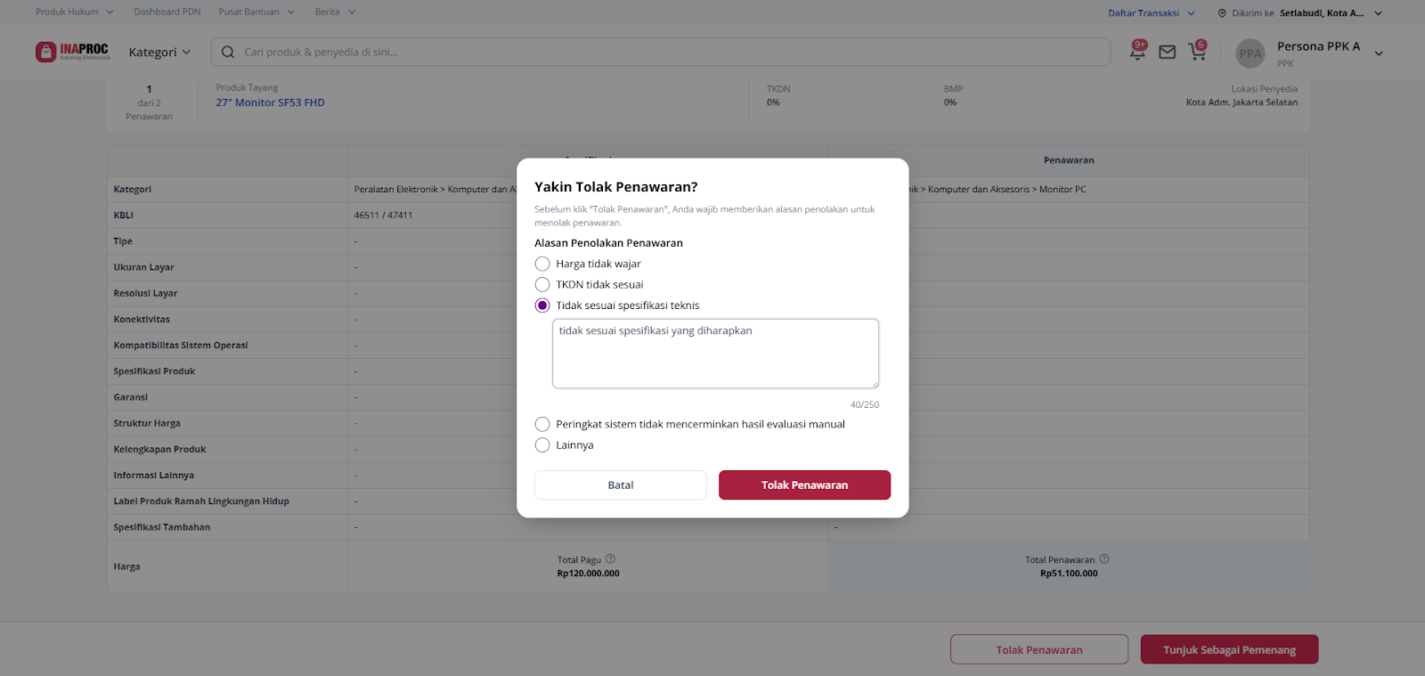Select the Harga tidak wajar reason
This screenshot has width=1425, height=676.
pos(542,264)
